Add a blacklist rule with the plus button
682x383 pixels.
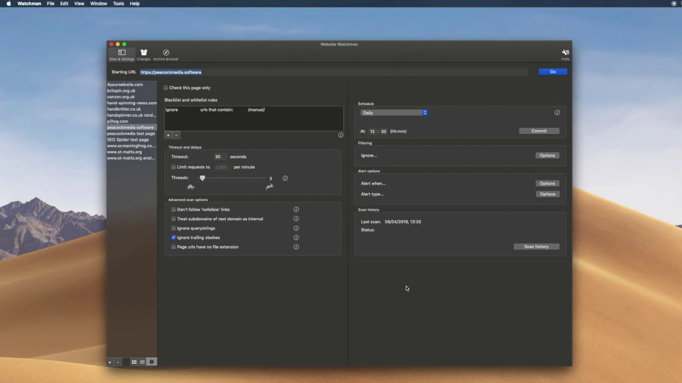click(x=168, y=135)
